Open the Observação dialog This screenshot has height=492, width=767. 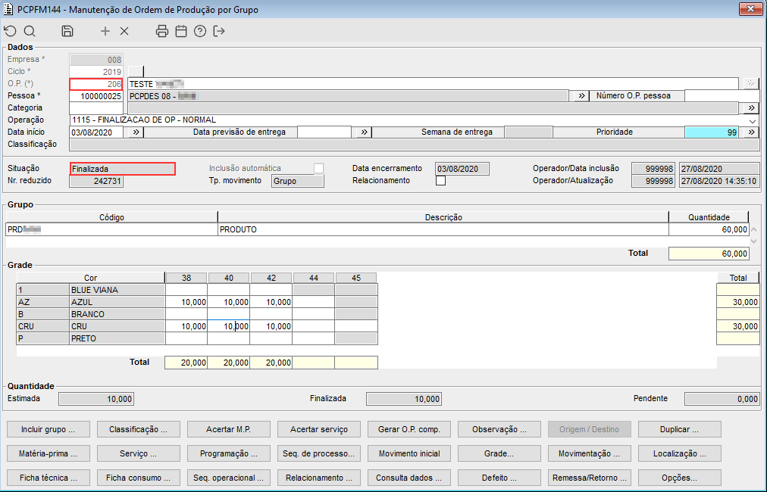point(499,429)
